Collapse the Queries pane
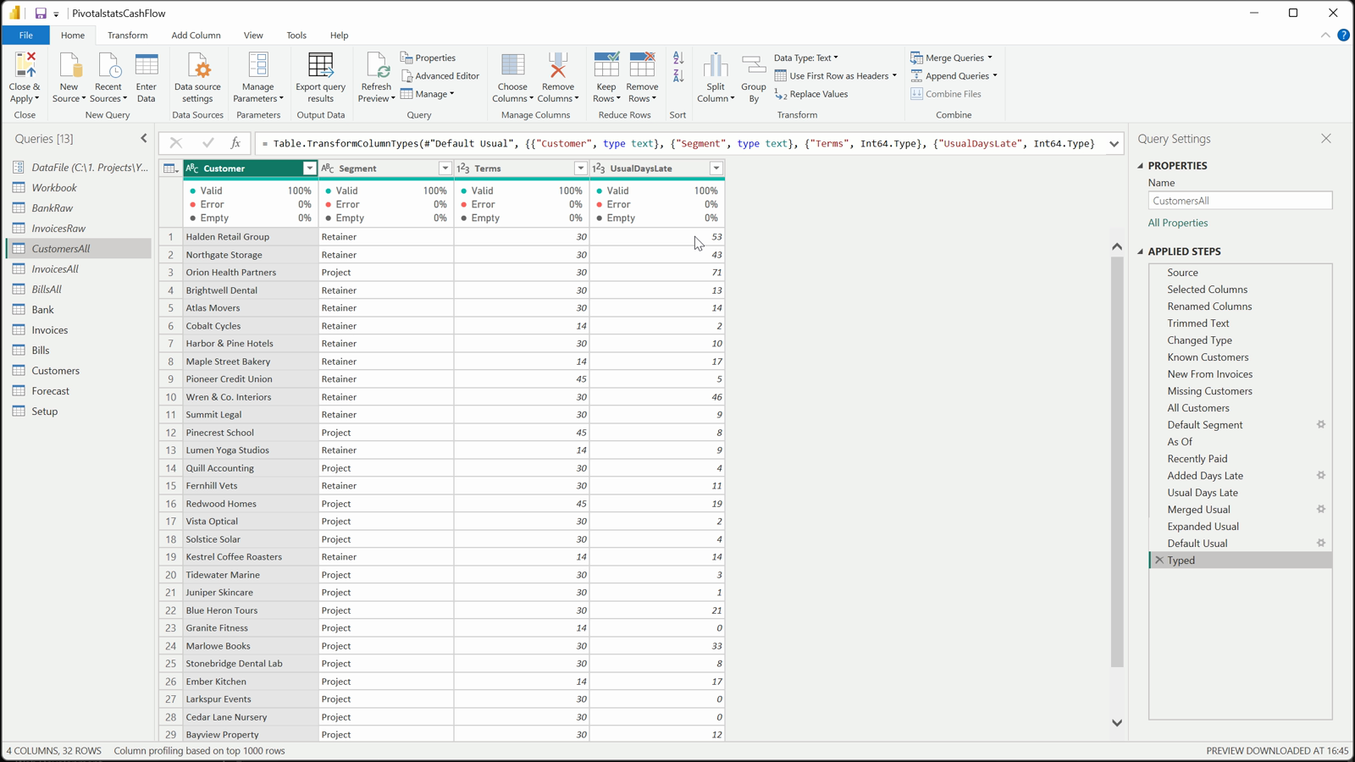The image size is (1355, 762). point(144,139)
